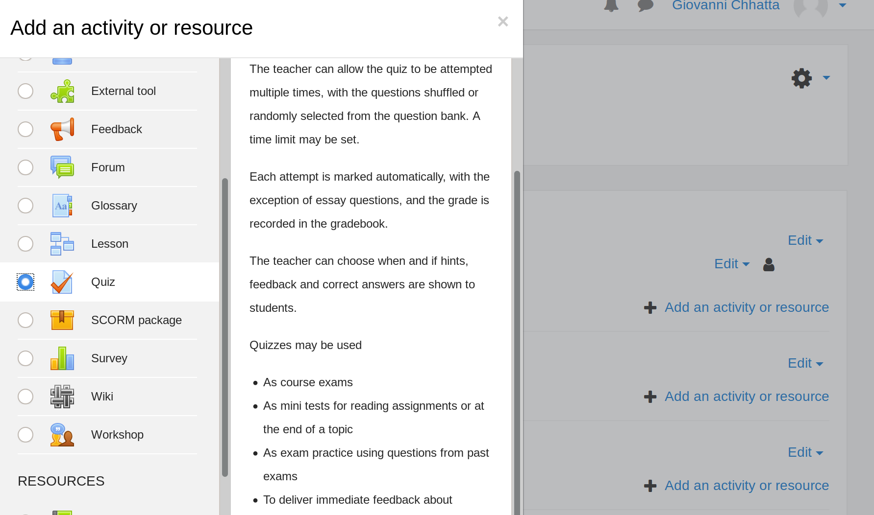Click the Glossary book icon
Viewport: 874px width, 515px height.
[62, 206]
